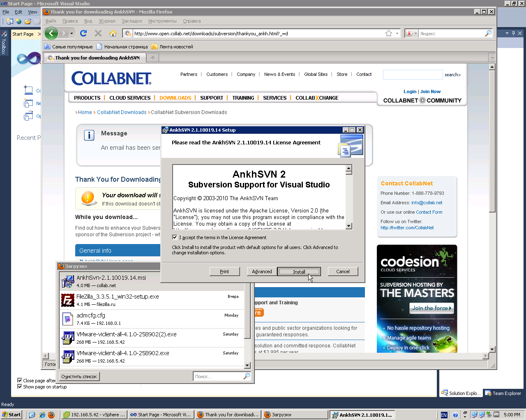Click Cancel in the AnkhSVN Setup dialog

tap(343, 272)
